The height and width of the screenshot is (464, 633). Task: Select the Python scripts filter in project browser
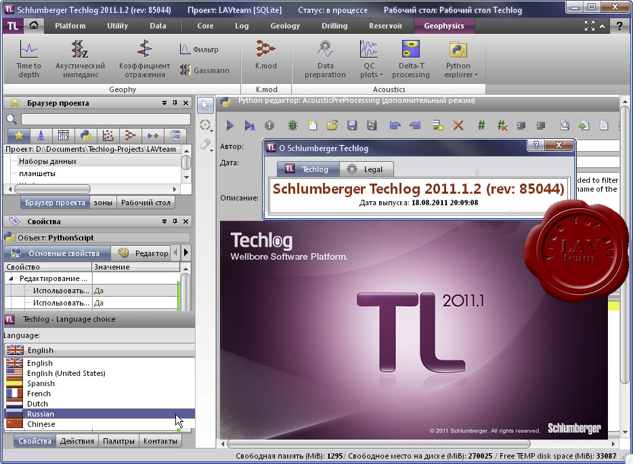pos(85,135)
